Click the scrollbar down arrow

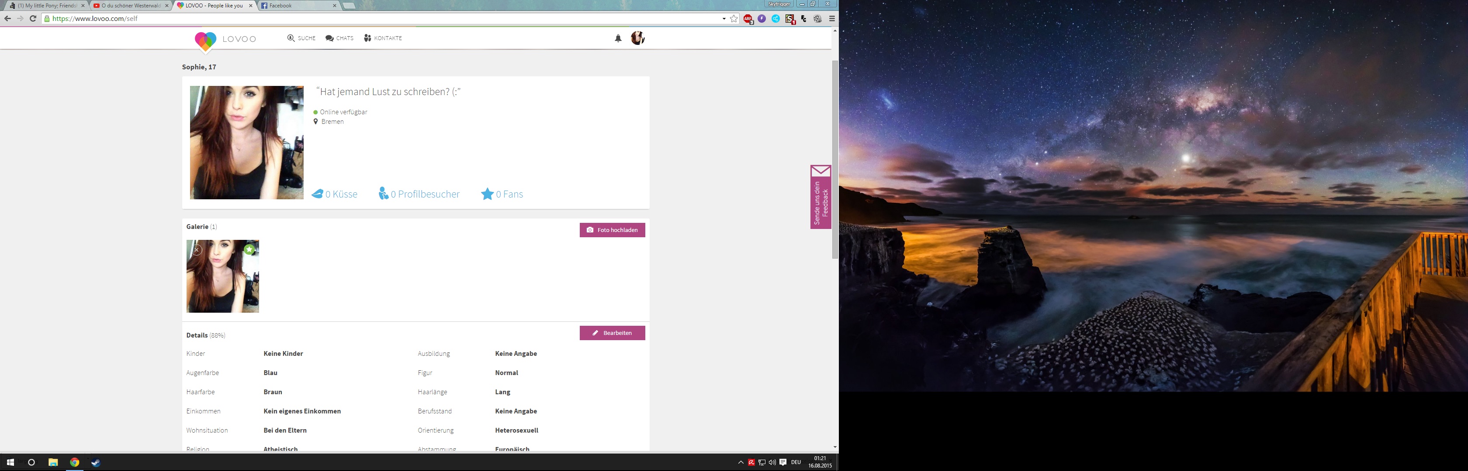point(835,447)
